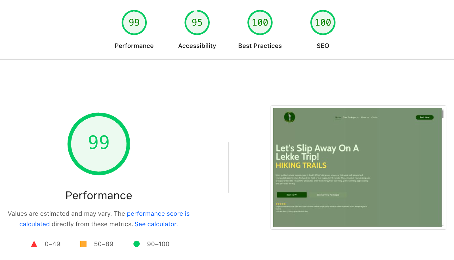The height and width of the screenshot is (260, 454).
Task: Click the orange square 50–89 legend icon
Action: click(x=83, y=244)
